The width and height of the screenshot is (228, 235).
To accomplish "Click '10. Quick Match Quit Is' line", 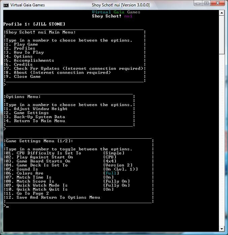I will (x=37, y=190).
